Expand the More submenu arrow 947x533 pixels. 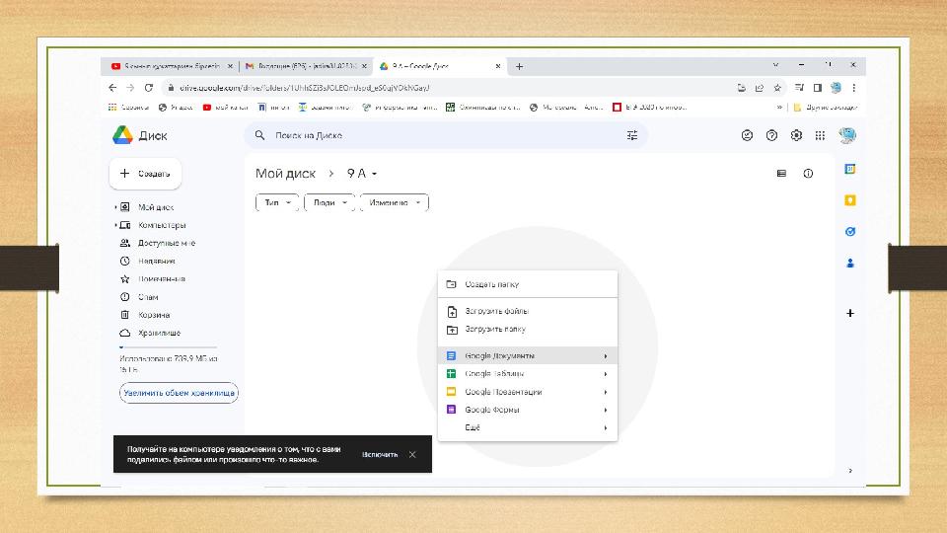click(x=605, y=427)
